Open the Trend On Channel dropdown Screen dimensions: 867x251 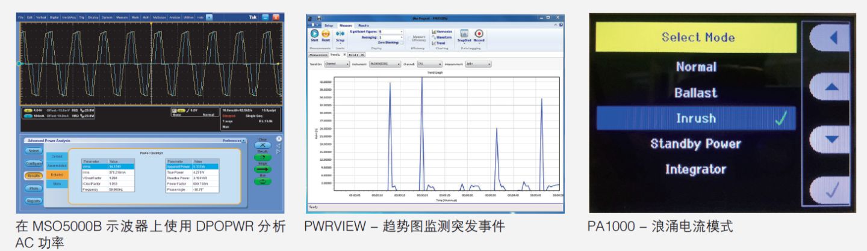coord(337,64)
